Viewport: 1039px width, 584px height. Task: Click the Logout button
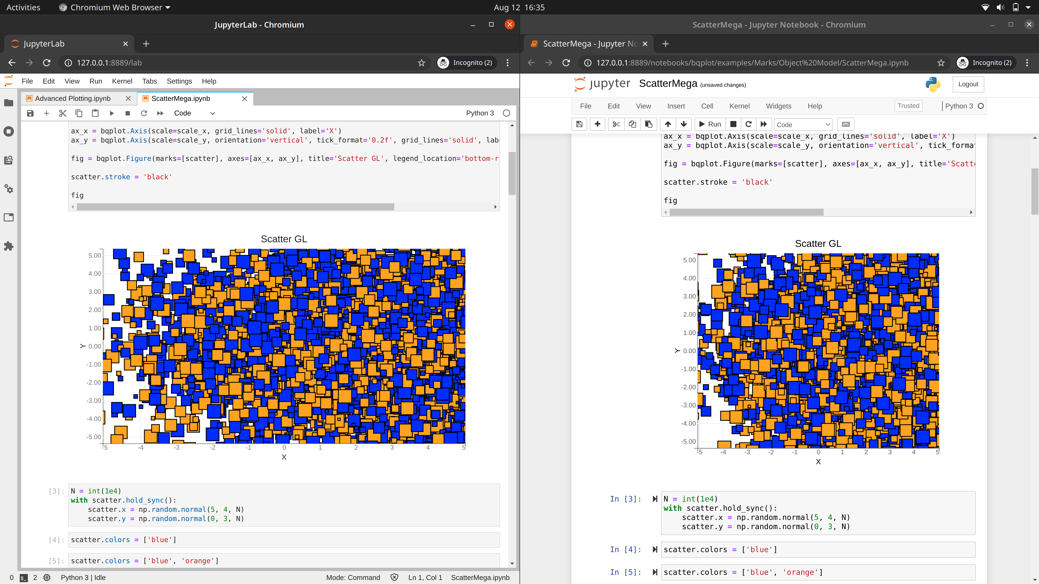(968, 84)
